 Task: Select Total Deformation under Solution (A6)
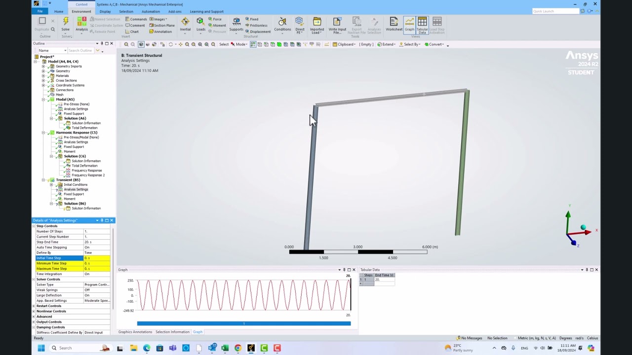pos(84,128)
